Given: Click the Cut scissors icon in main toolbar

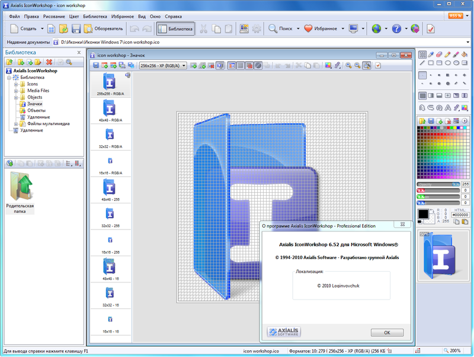Looking at the screenshot, I should pos(203,28).
